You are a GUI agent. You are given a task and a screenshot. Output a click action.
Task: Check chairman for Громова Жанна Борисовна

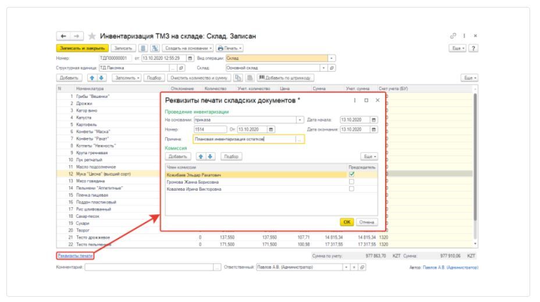coord(351,182)
